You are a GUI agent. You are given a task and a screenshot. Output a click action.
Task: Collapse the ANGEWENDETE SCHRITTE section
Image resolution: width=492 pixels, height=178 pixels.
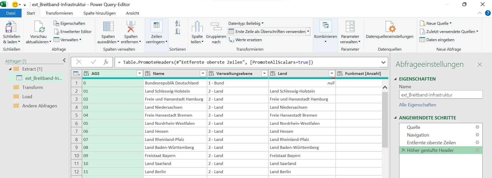pyautogui.click(x=395, y=118)
